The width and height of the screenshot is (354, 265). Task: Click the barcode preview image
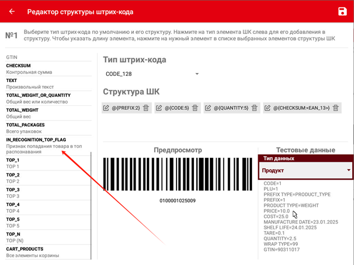(178, 176)
